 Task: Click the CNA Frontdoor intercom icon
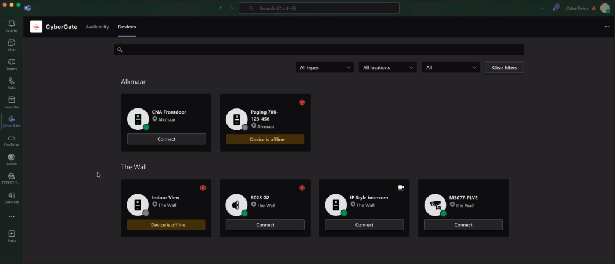[x=138, y=119]
